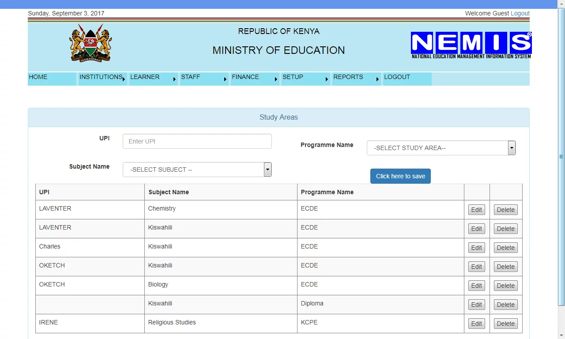This screenshot has height=339, width=565.
Task: Focus the Enter UPI text field
Action: (197, 141)
